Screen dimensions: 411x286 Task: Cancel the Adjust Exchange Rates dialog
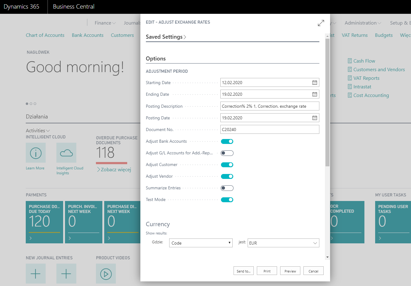click(x=314, y=271)
